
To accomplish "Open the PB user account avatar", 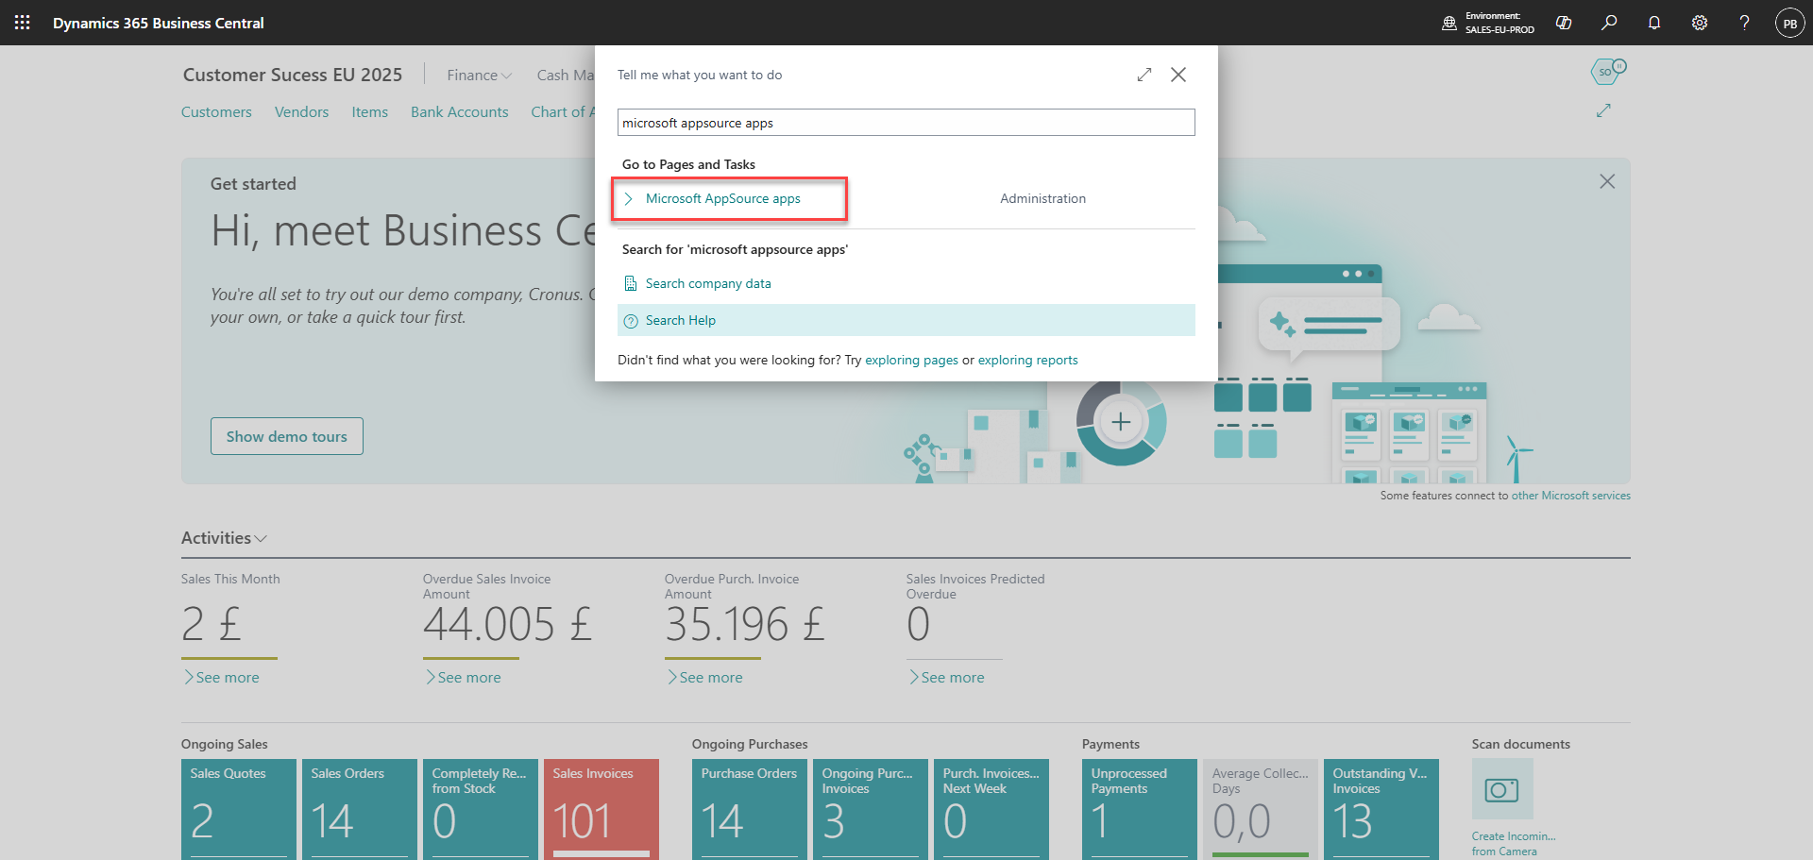I will click(1790, 23).
